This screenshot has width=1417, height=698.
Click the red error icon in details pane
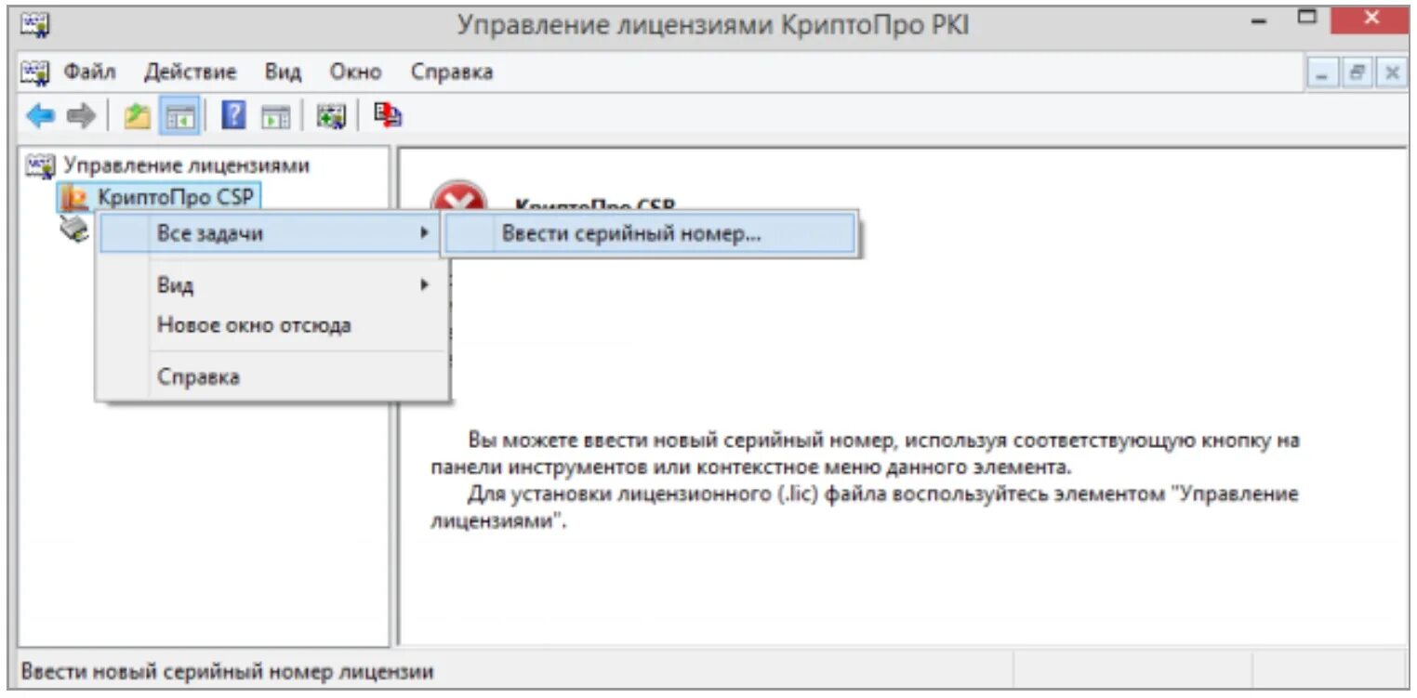pyautogui.click(x=458, y=200)
